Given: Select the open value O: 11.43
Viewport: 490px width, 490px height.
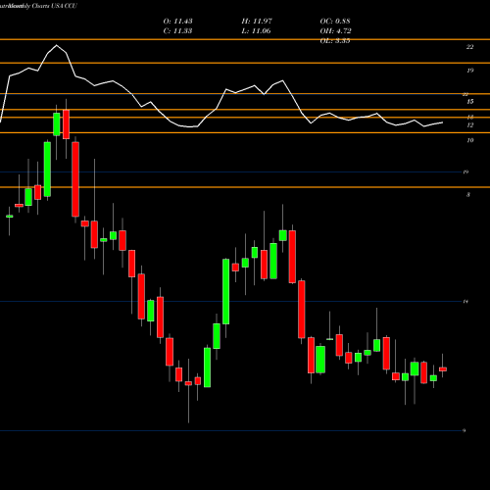Looking at the screenshot, I should [177, 22].
